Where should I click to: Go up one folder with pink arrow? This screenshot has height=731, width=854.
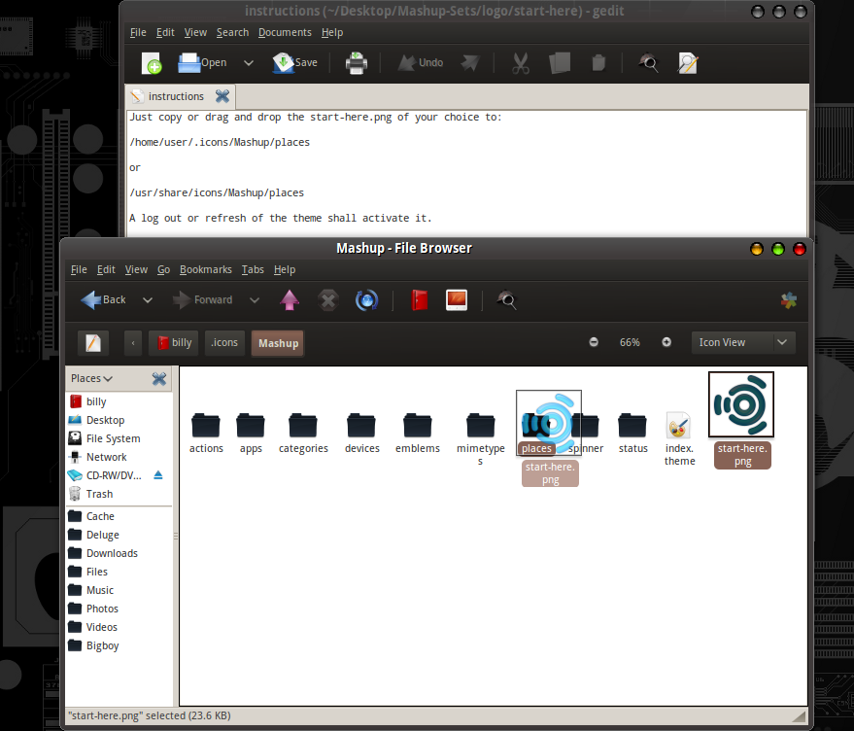(x=290, y=299)
